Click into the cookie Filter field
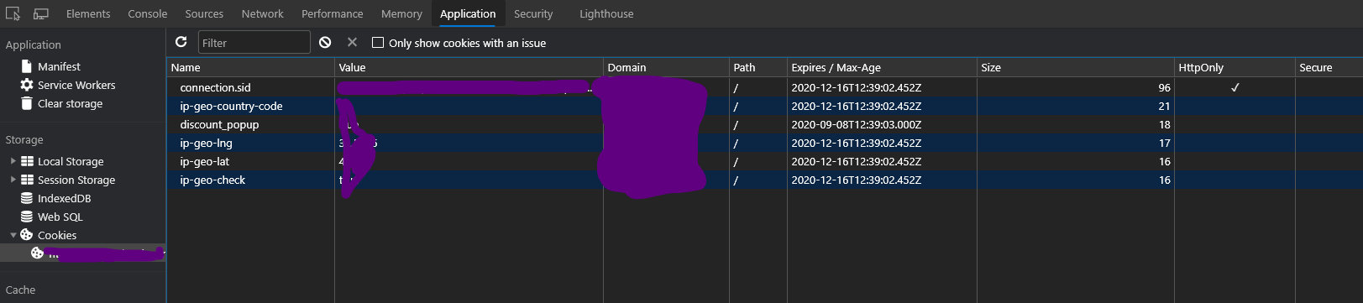1363x303 pixels. [x=254, y=43]
